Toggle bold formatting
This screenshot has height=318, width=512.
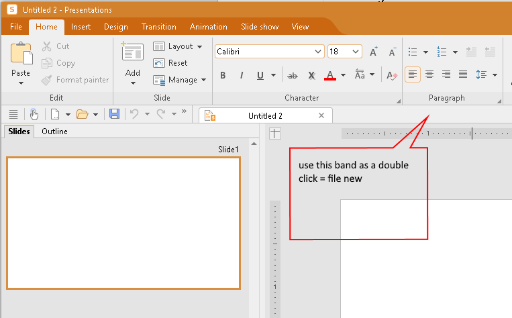click(x=223, y=75)
